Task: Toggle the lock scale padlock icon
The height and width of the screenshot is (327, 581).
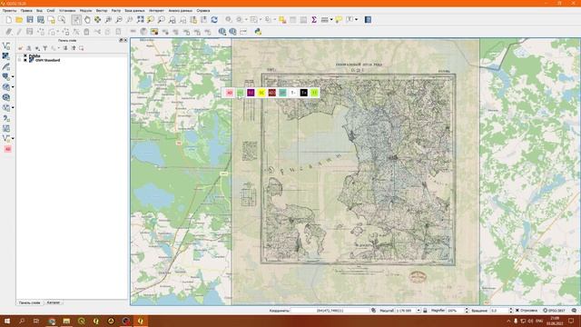Action: (x=425, y=311)
